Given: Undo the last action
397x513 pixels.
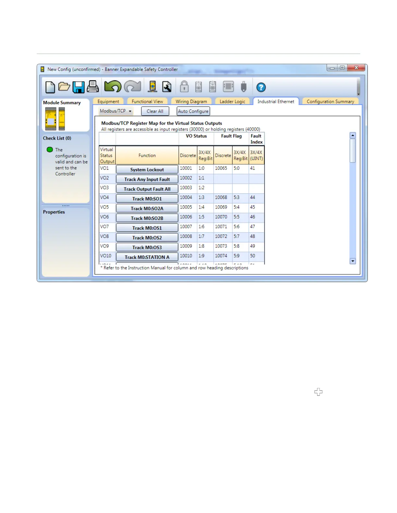Looking at the screenshot, I should 113,86.
